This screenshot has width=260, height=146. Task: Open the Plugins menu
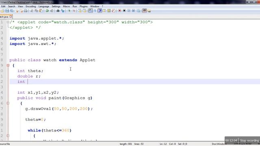(83, 6)
